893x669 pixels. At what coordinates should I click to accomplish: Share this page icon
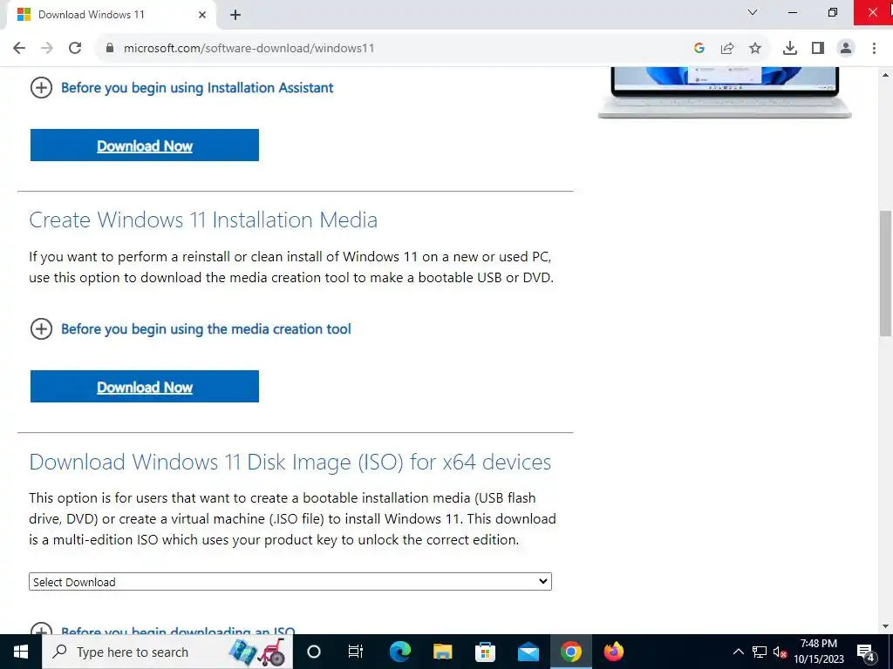(x=727, y=49)
